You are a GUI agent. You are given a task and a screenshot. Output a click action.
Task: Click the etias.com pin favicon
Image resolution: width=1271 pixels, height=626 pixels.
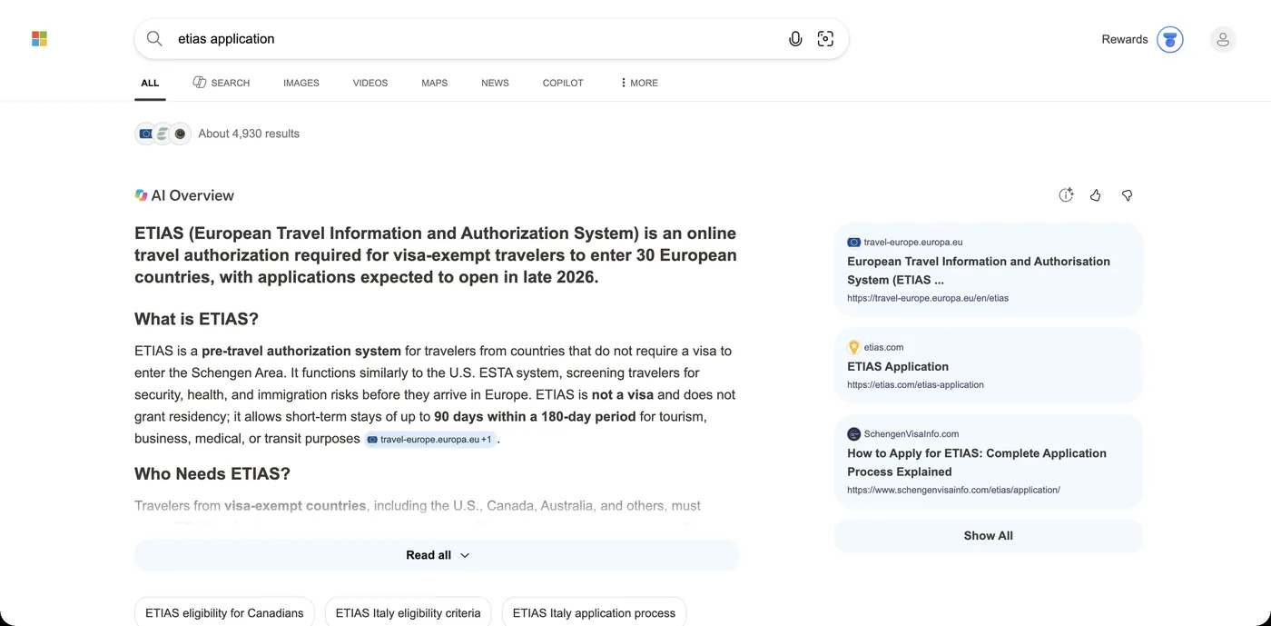[x=853, y=347]
